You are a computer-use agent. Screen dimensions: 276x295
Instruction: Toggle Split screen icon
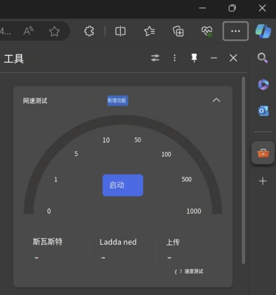pos(121,31)
